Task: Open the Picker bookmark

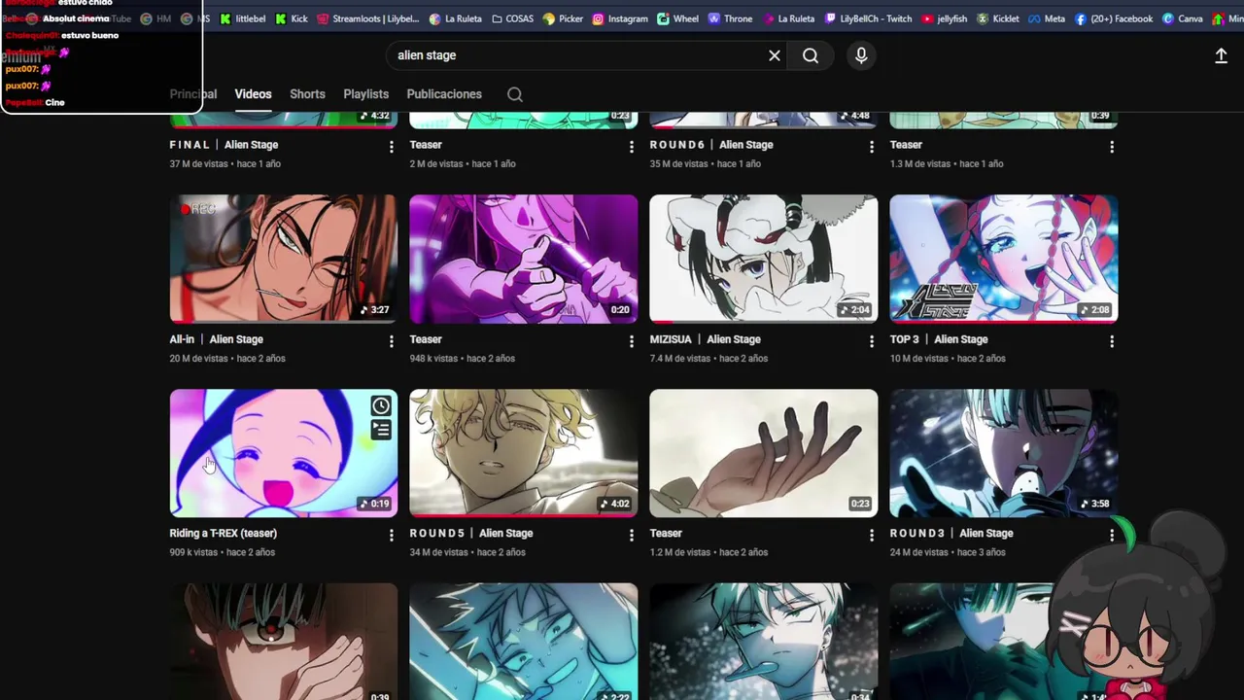Action: pos(563,18)
